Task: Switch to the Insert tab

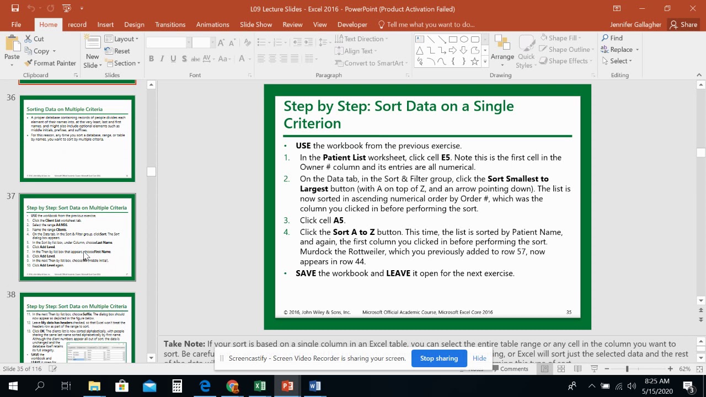Action: [105, 24]
